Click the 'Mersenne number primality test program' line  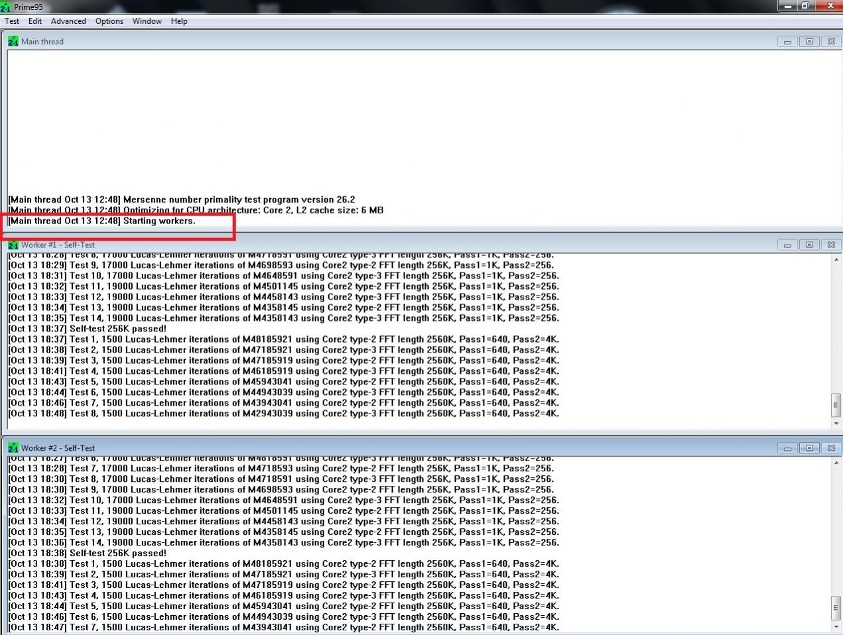point(181,200)
